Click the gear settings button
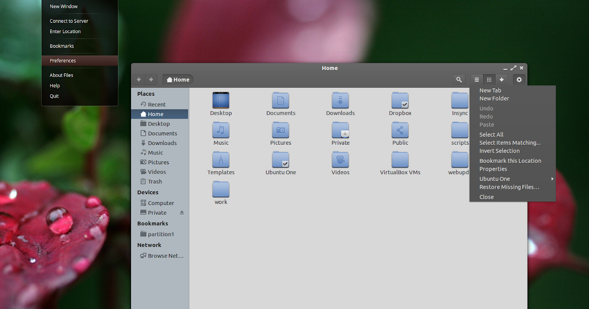This screenshot has width=589, height=309. pyautogui.click(x=519, y=79)
